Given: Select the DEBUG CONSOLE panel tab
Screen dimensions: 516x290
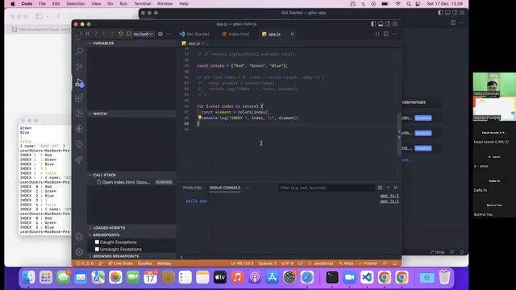Looking at the screenshot, I should [x=225, y=188].
